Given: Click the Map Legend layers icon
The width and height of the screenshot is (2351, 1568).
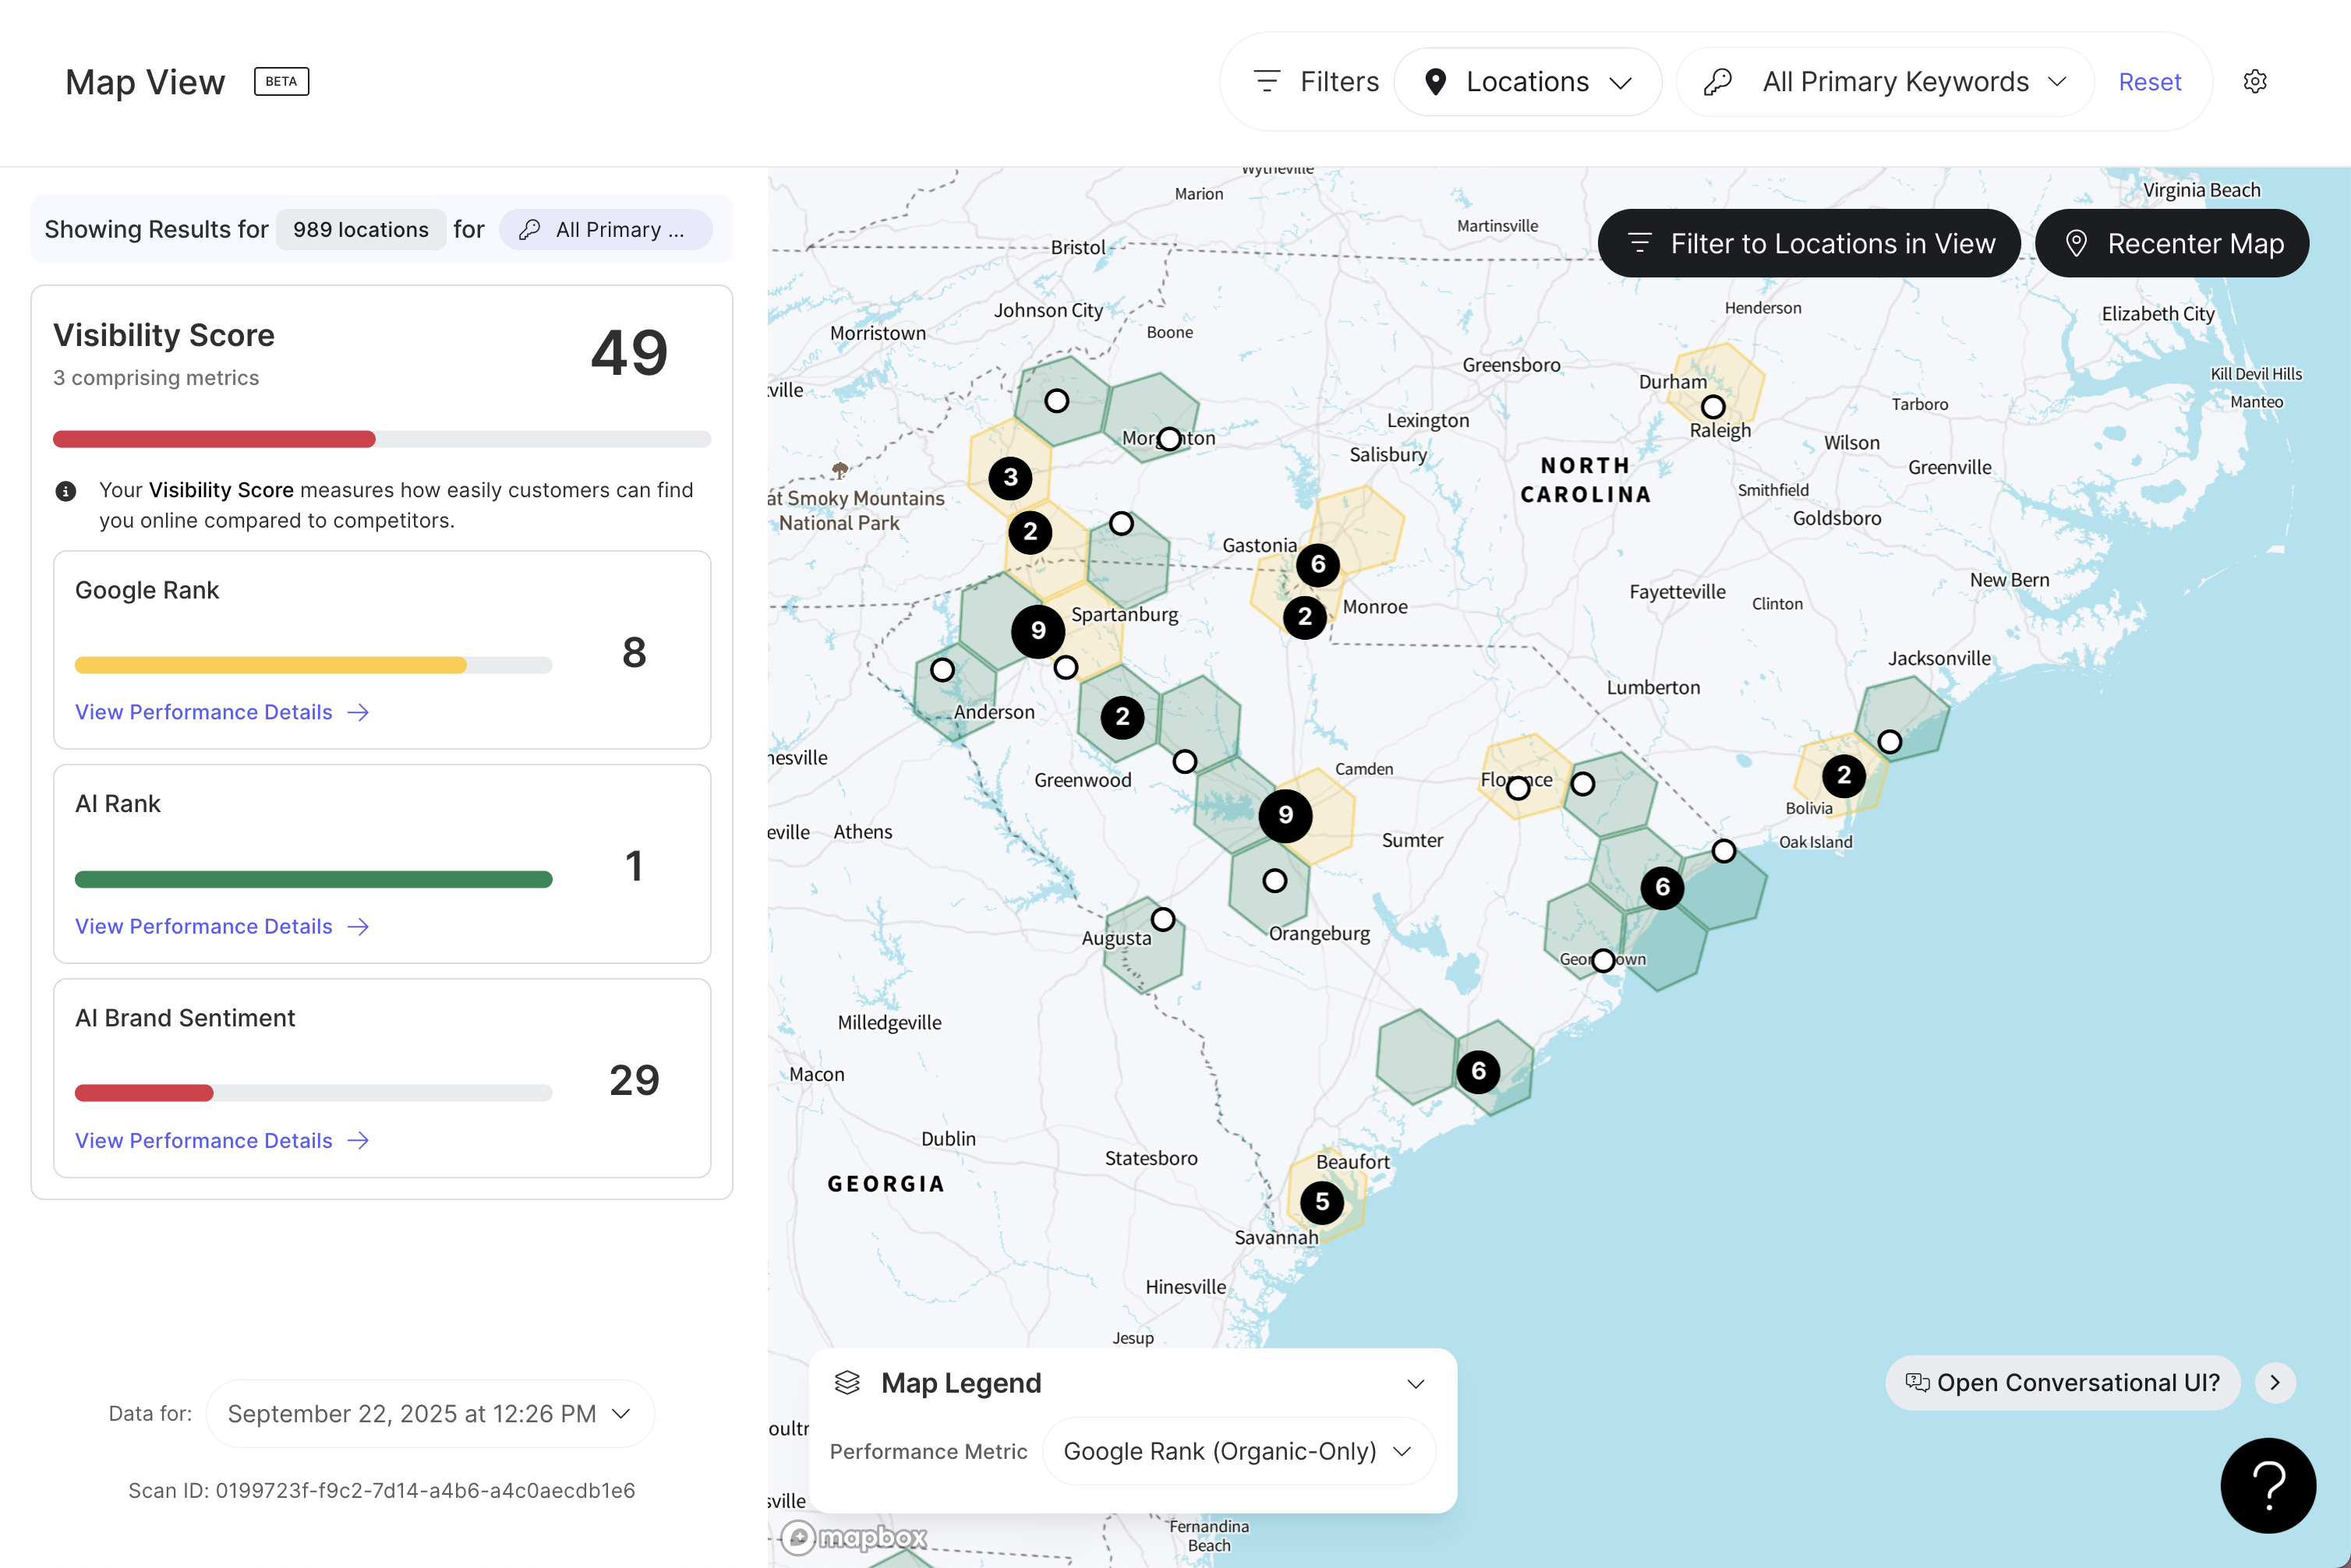Looking at the screenshot, I should tap(847, 1382).
